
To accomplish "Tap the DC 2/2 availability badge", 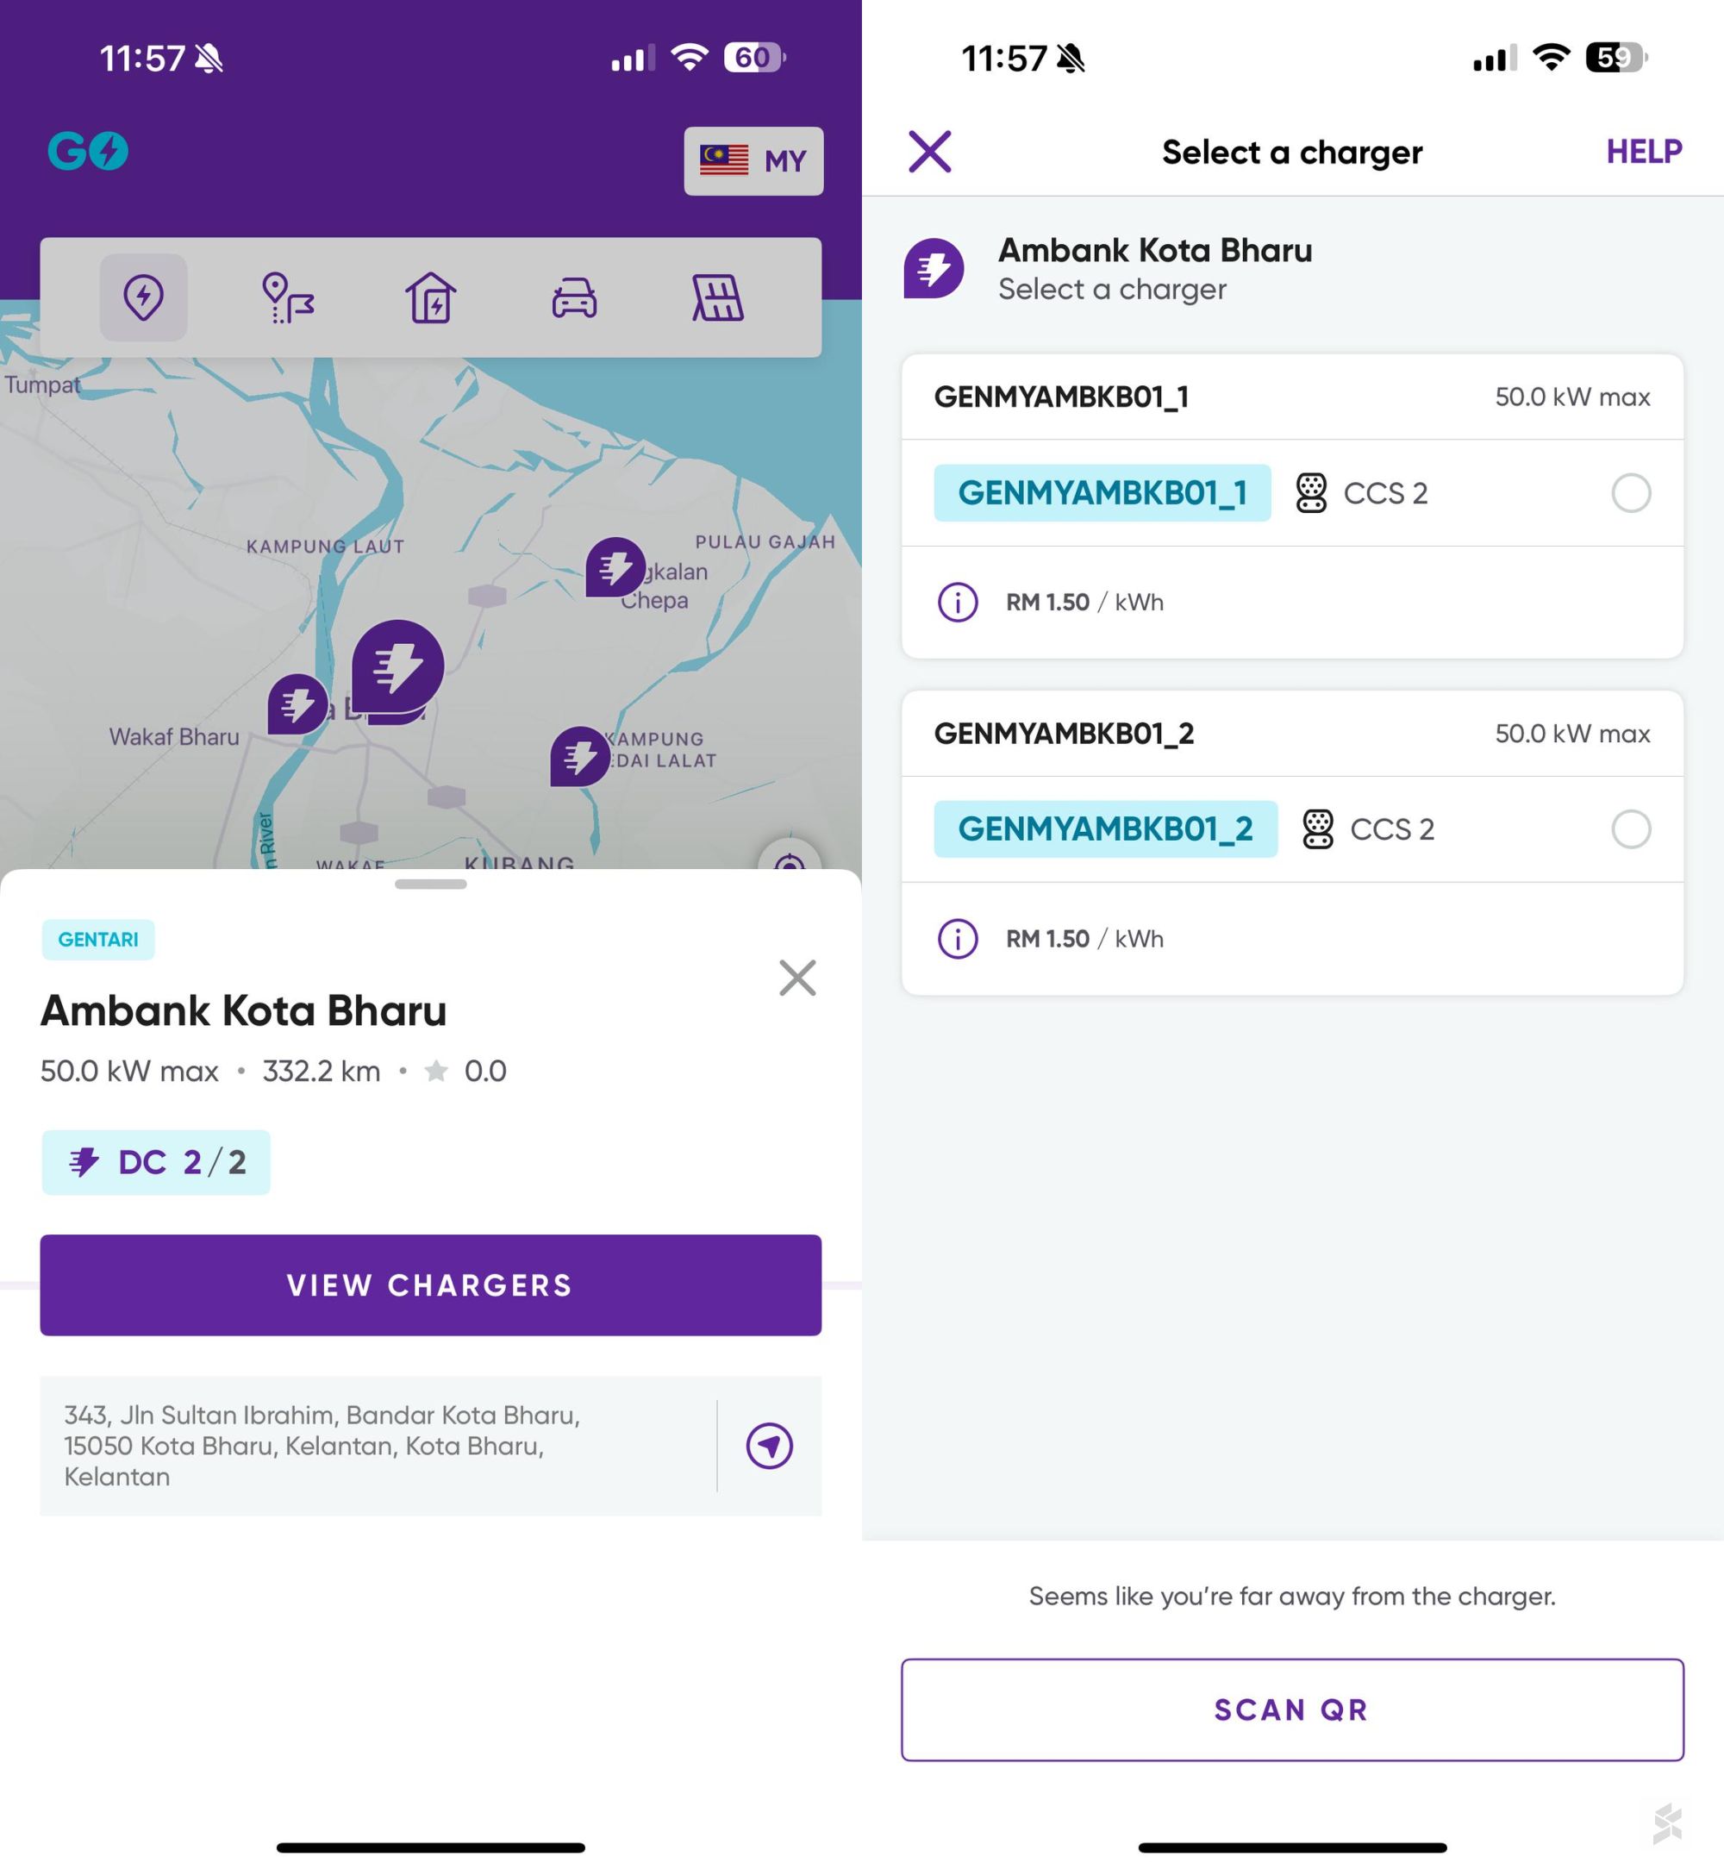I will click(x=156, y=1163).
